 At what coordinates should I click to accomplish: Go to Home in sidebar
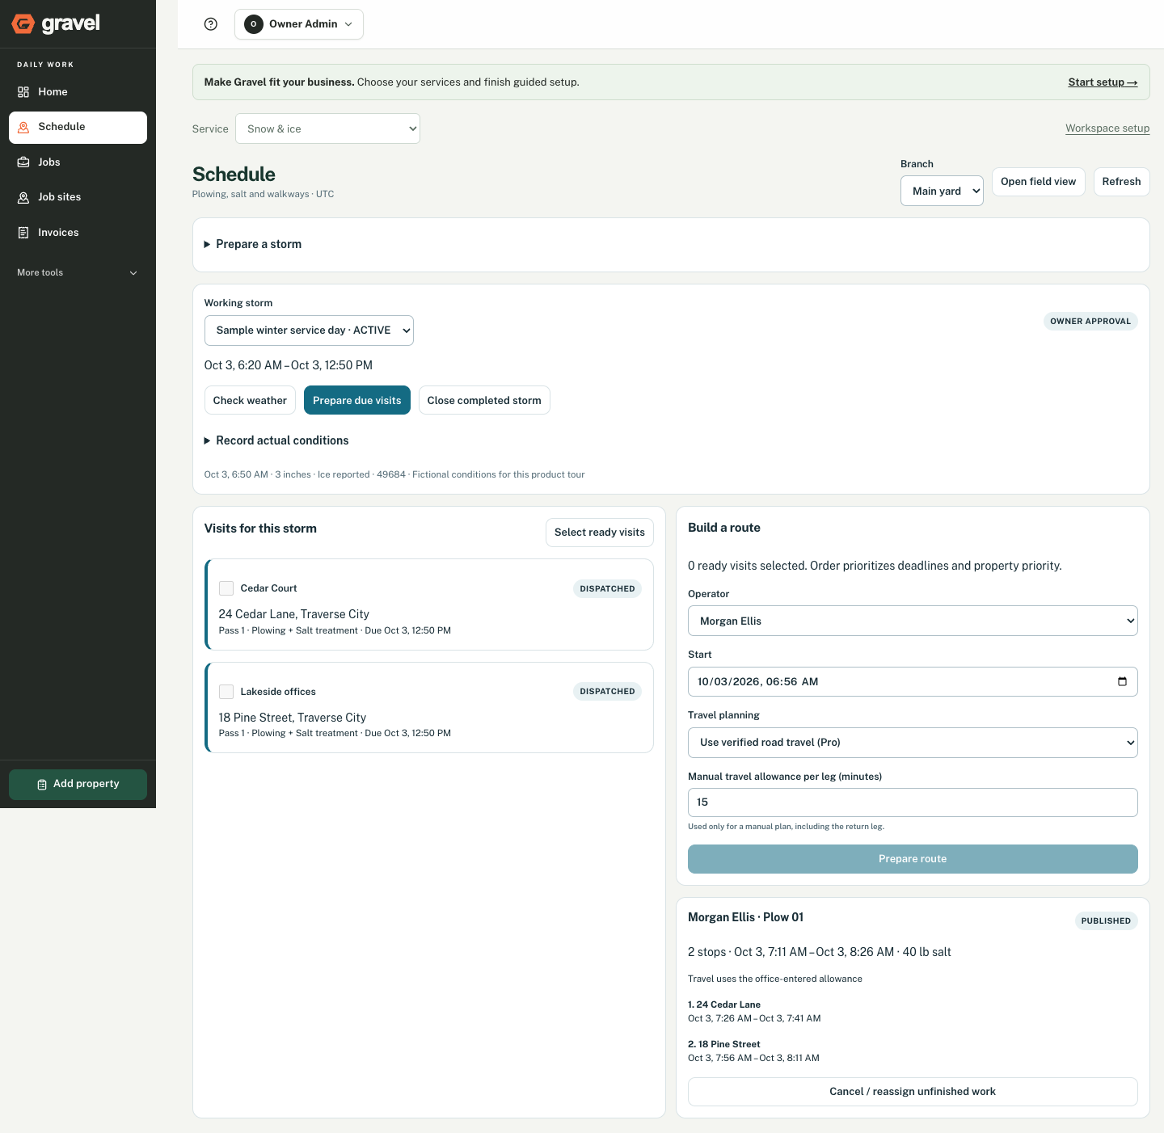point(78,92)
